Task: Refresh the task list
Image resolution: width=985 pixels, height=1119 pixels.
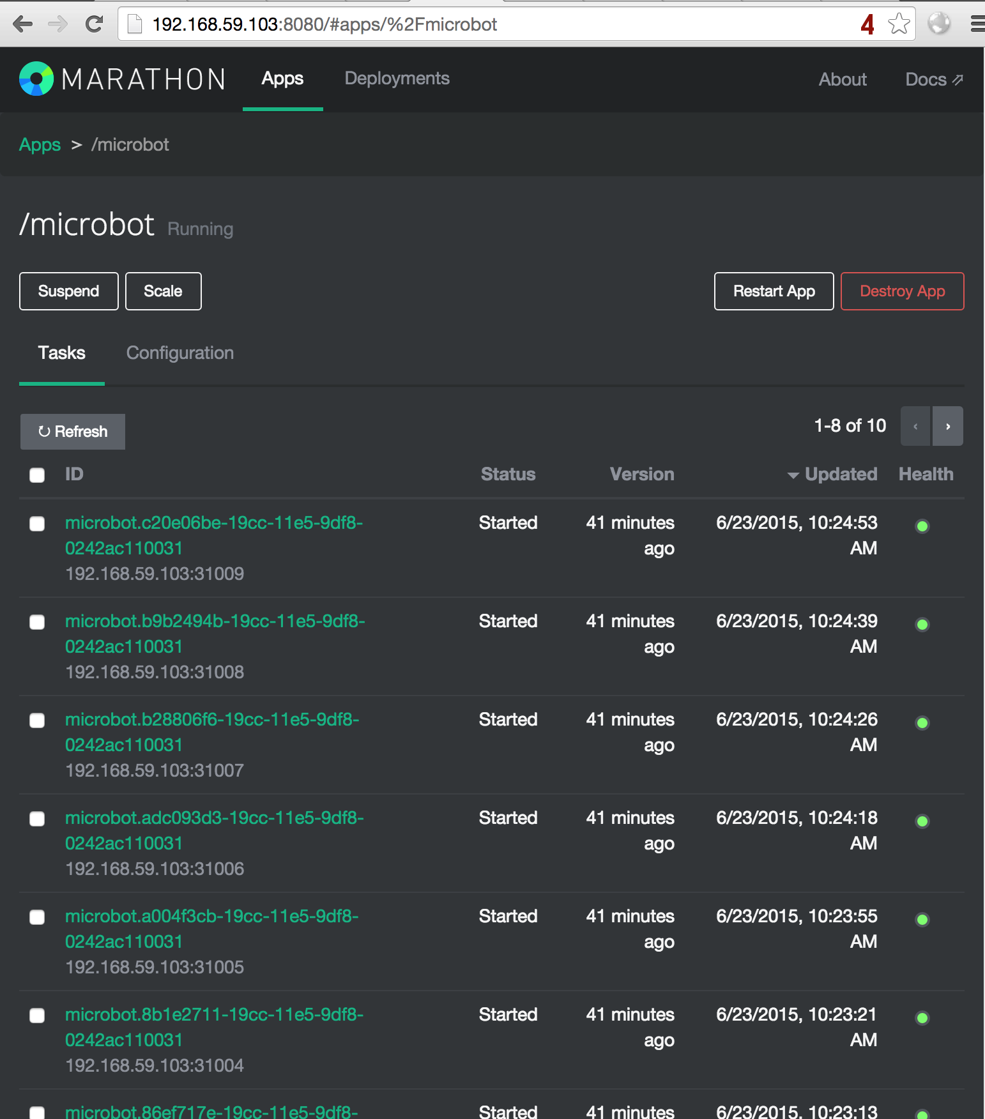Action: click(x=73, y=432)
